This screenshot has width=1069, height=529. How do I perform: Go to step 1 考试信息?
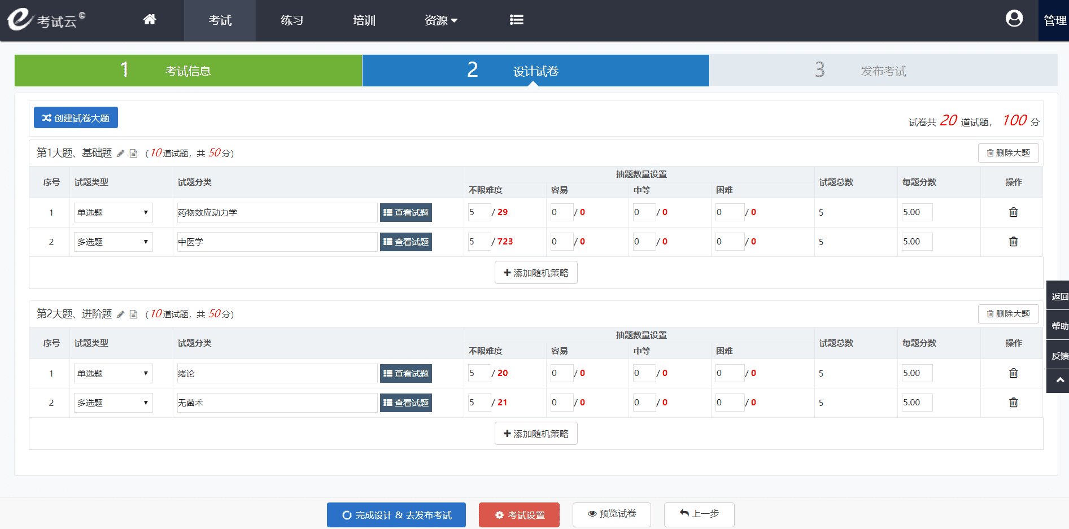[x=188, y=71]
